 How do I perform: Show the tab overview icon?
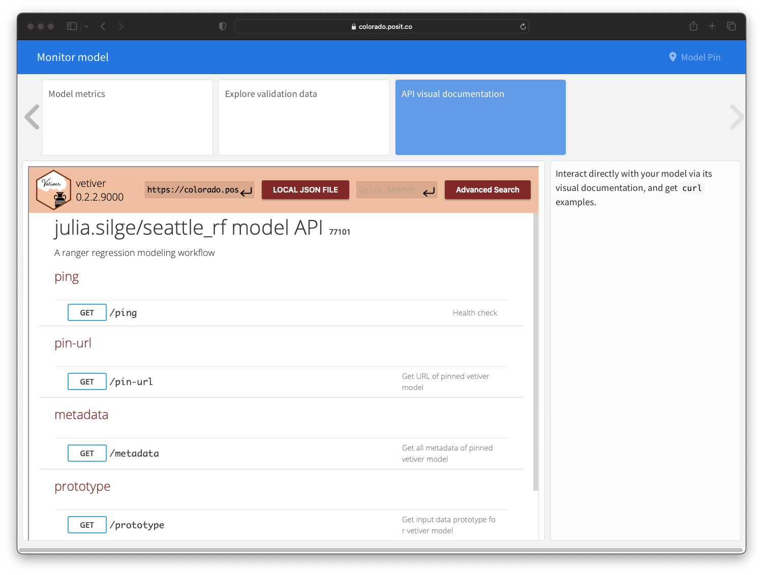coord(731,26)
